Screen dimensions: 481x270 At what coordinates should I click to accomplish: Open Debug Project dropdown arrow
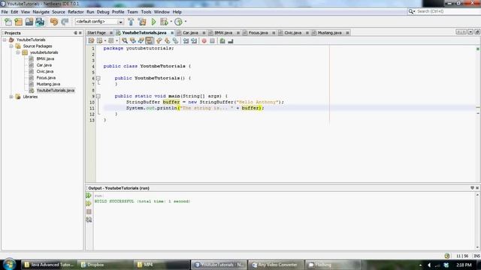pyautogui.click(x=171, y=22)
